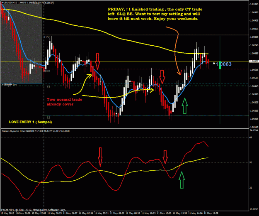Click indicator scale value 74.1994
This screenshot has width=259, height=216.
point(254,130)
